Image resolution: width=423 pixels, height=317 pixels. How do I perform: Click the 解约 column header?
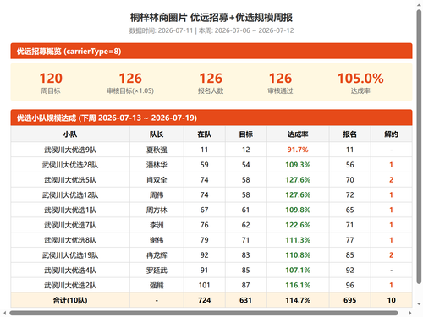[x=391, y=134]
